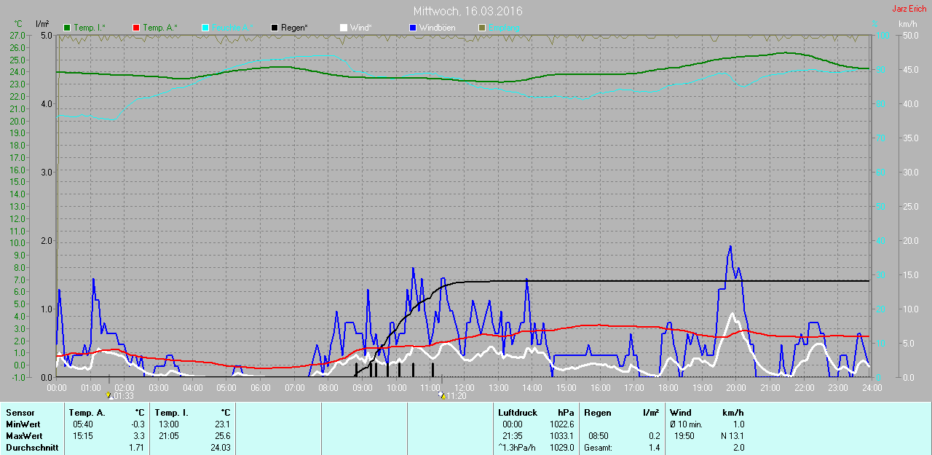This screenshot has height=455, width=932.
Task: Click the 12:00 time axis label
Action: coord(464,388)
